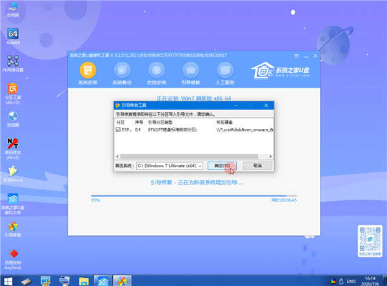Click the 引导修复工具 title bar icon
The height and width of the screenshot is (286, 387).
[117, 105]
